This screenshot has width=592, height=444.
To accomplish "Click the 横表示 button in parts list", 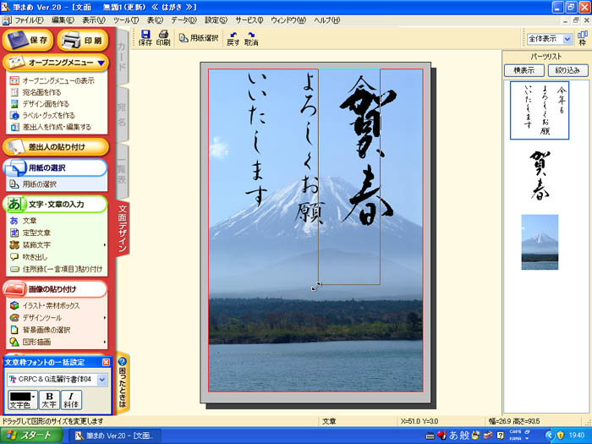I will click(523, 70).
